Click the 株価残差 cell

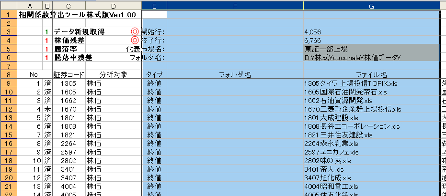pos(69,41)
